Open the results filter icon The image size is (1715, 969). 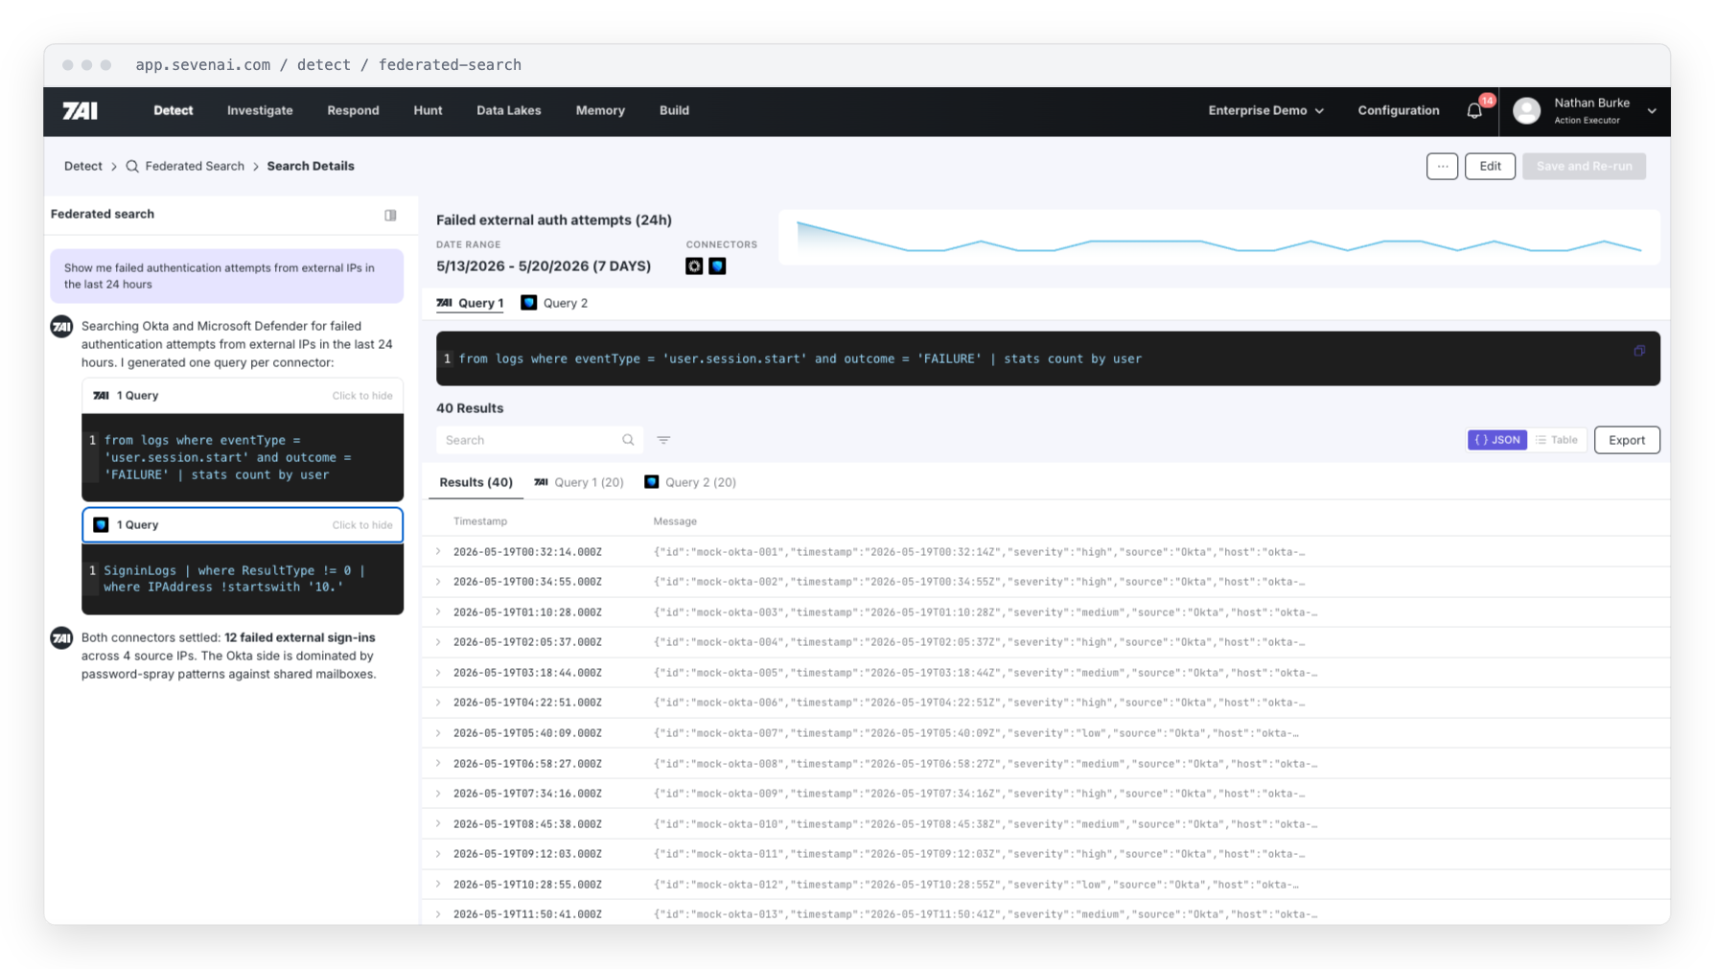tap(663, 440)
